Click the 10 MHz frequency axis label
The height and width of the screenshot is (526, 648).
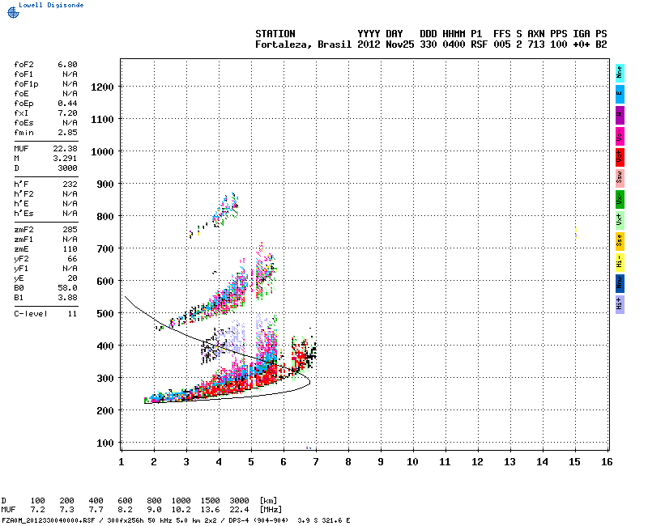pos(412,462)
